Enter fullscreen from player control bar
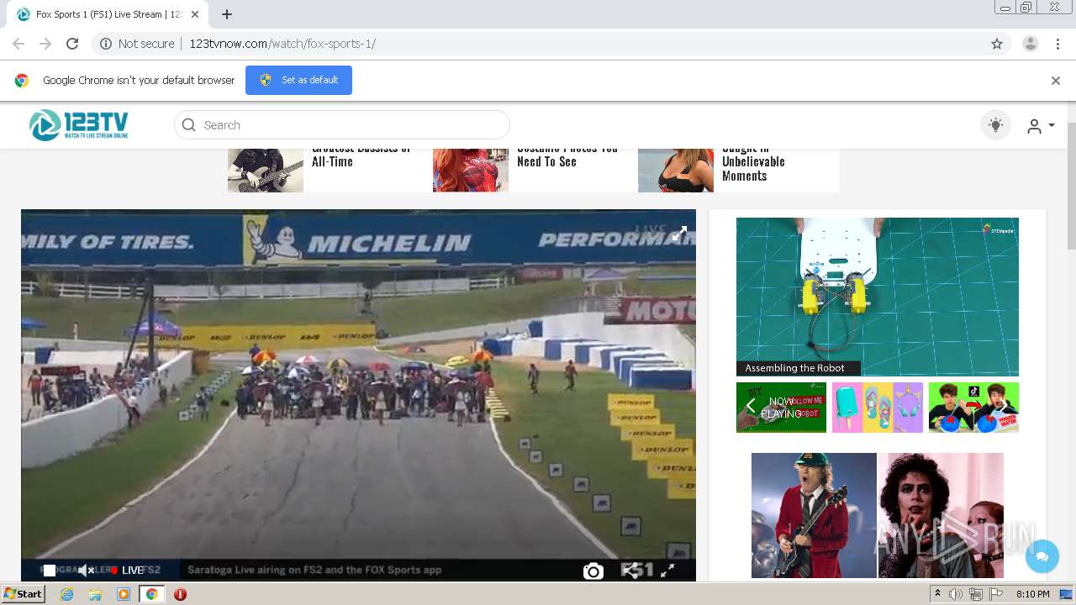 click(x=667, y=571)
